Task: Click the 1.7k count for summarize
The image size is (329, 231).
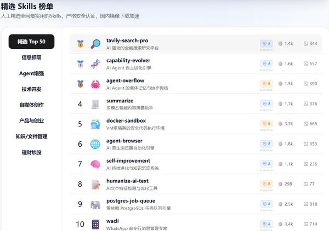Action: (289, 103)
